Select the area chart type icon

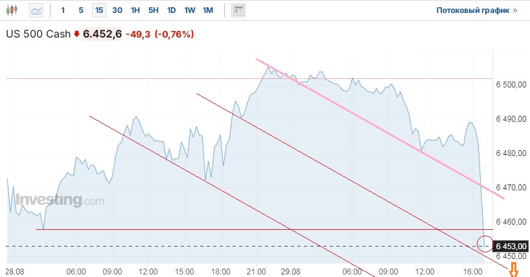pos(36,10)
